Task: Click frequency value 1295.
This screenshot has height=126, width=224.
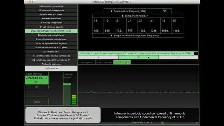Action: point(154,31)
